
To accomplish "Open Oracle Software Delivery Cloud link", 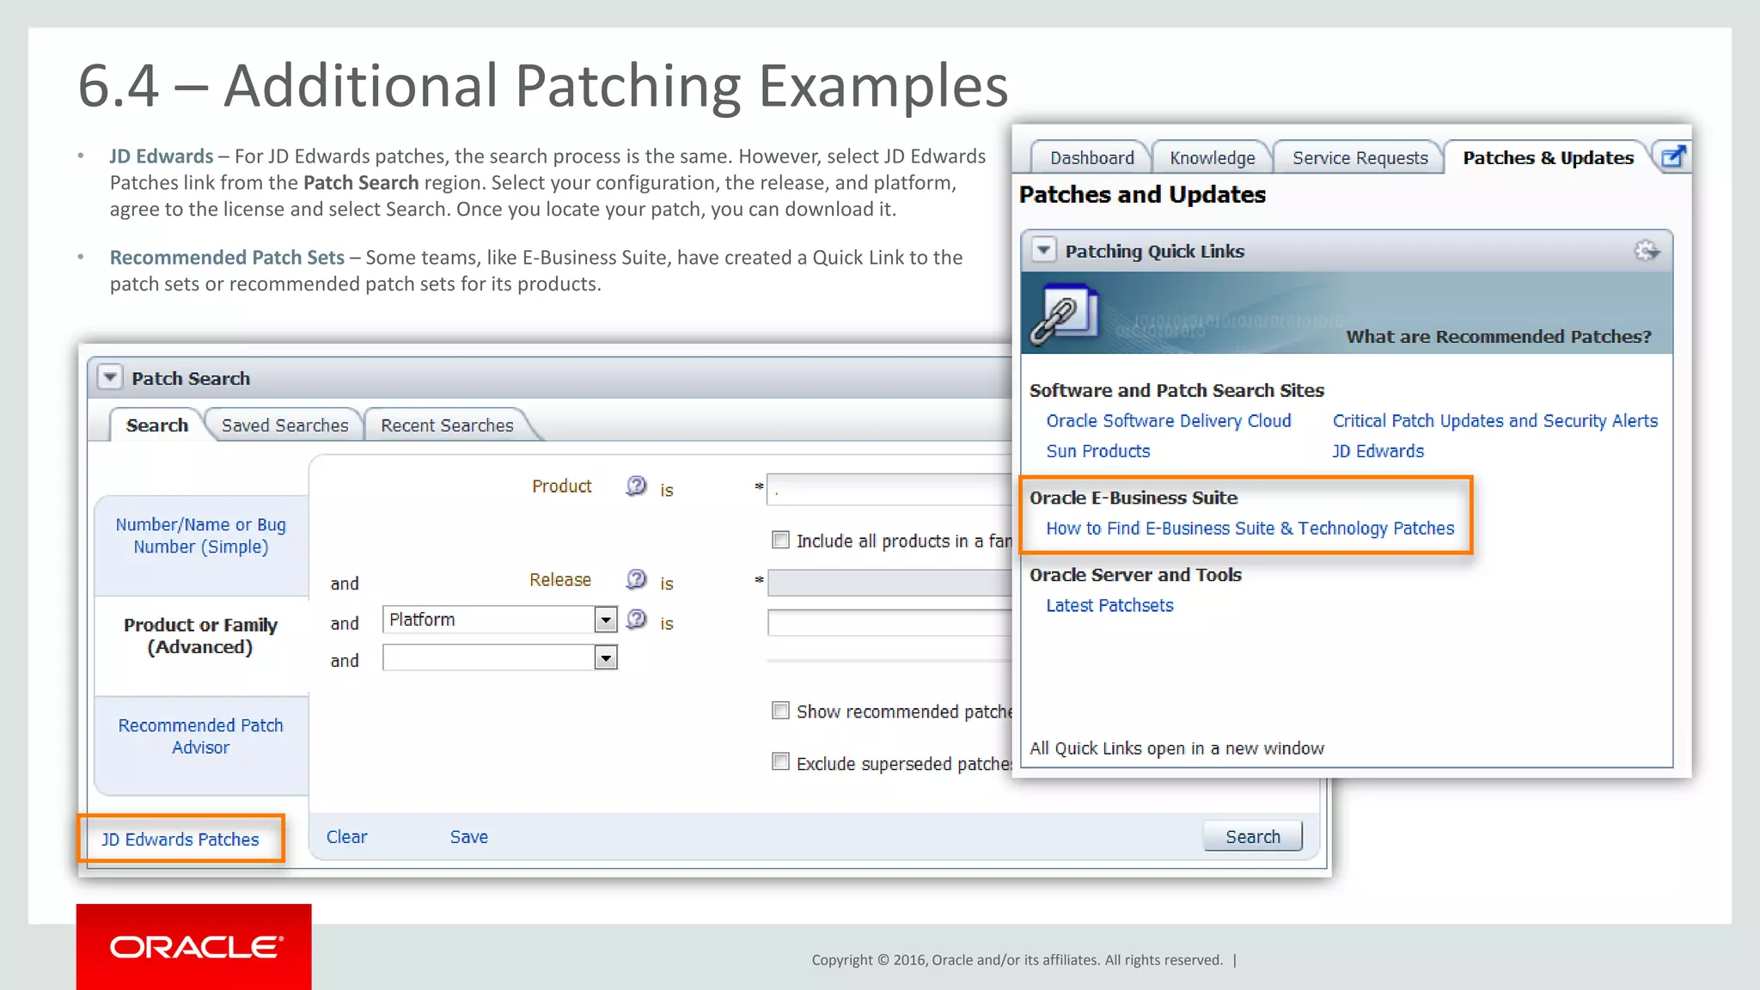I will tap(1169, 421).
